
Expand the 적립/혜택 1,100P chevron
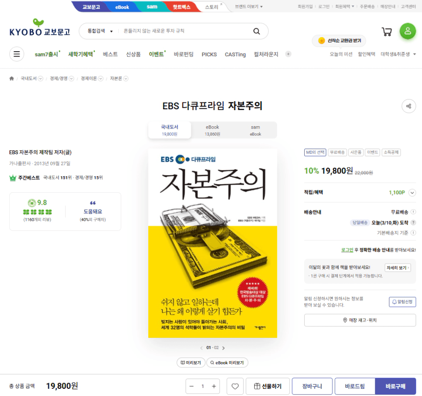412,193
